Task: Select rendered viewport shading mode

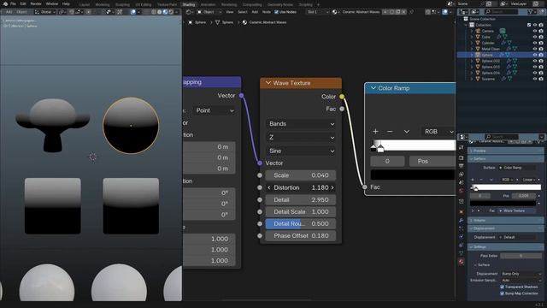Action: click(171, 12)
